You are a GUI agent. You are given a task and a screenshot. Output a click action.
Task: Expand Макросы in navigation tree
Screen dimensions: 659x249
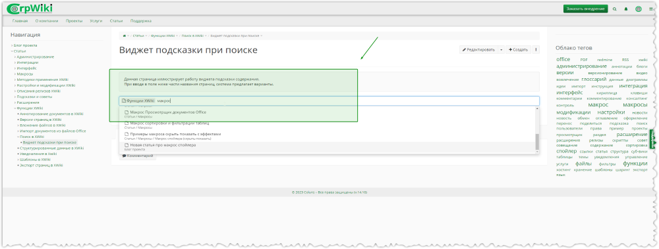coord(14,74)
